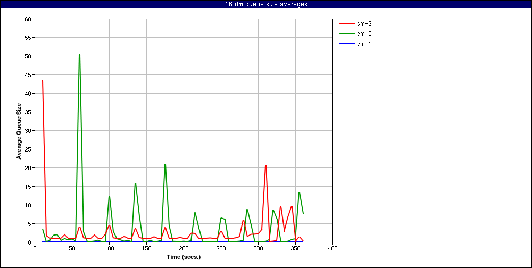
Task: Click the red dm-2 starting peak near 43
Action: pos(43,81)
